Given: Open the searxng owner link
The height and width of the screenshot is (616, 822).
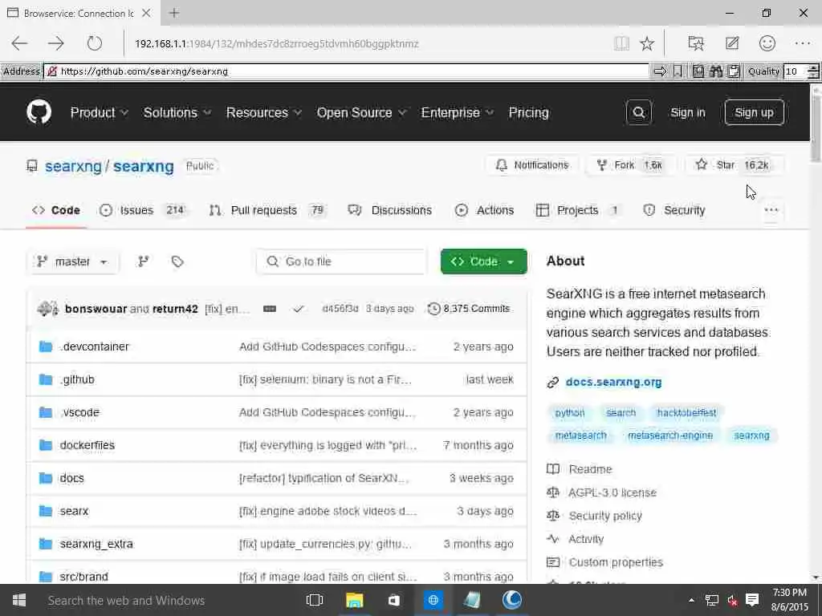Looking at the screenshot, I should (x=73, y=166).
